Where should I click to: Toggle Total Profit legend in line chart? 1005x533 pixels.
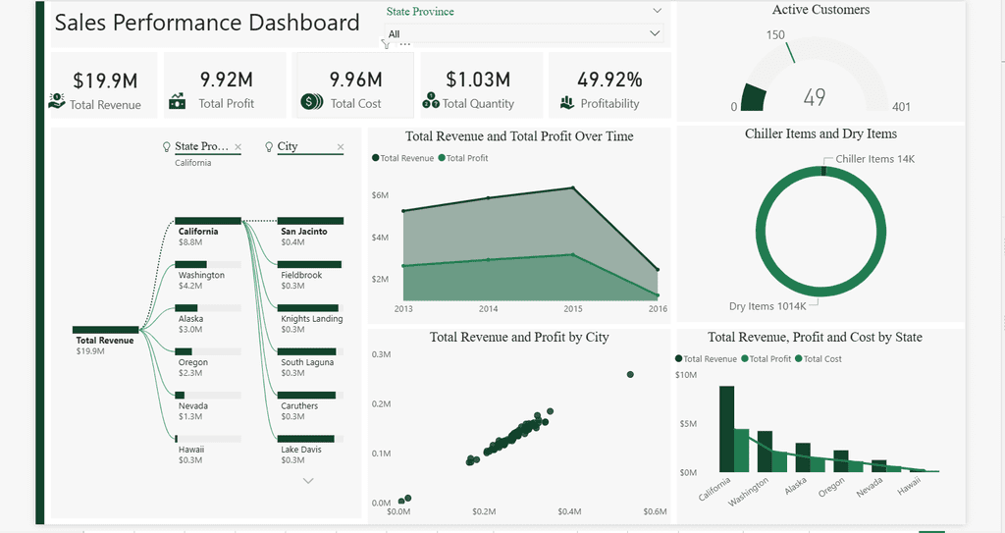click(463, 158)
